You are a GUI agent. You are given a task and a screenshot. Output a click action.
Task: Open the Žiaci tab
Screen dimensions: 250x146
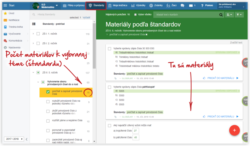coord(171,5)
